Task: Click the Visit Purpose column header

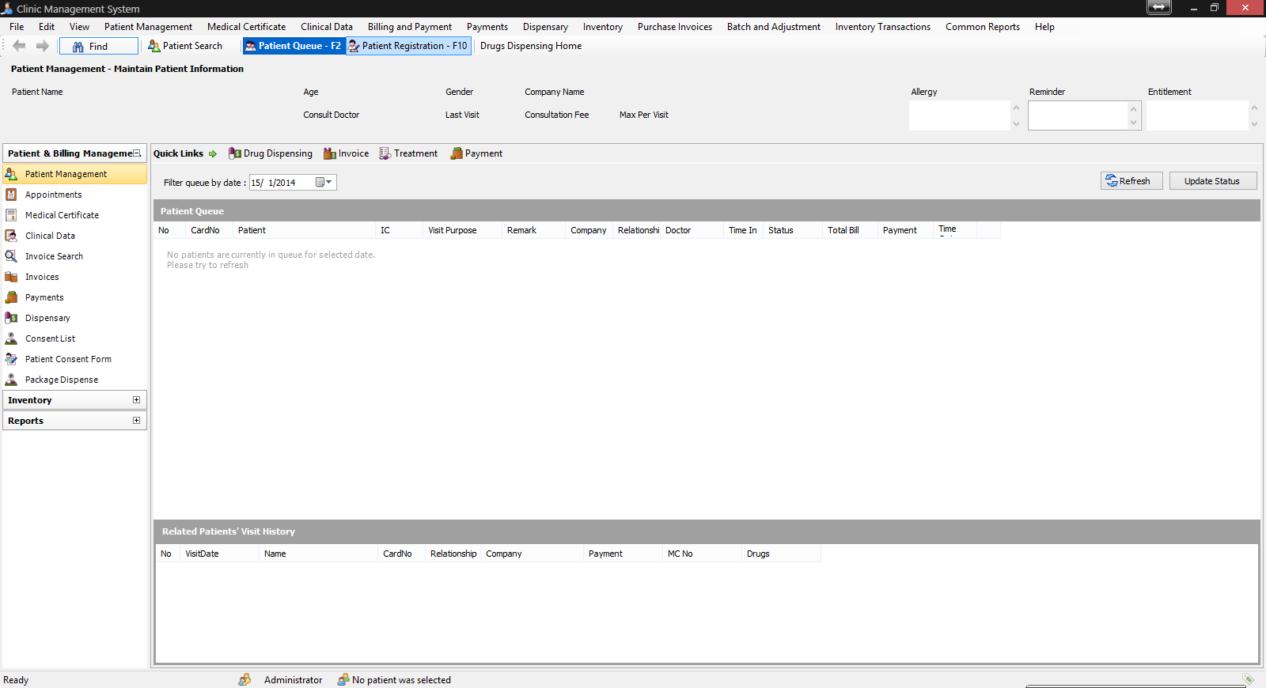Action: point(462,230)
